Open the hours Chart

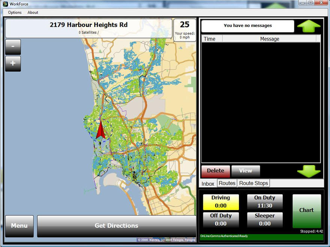(307, 211)
